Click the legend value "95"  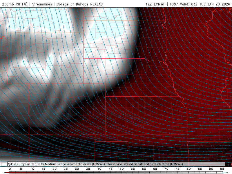coord(222,169)
